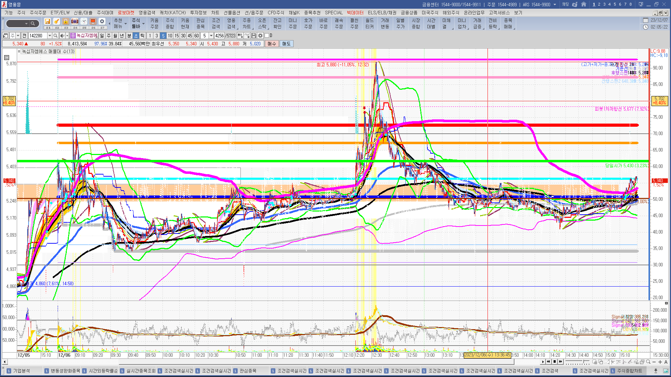The width and height of the screenshot is (671, 377).
Task: Open the 차트 menu
Action: 215,13
